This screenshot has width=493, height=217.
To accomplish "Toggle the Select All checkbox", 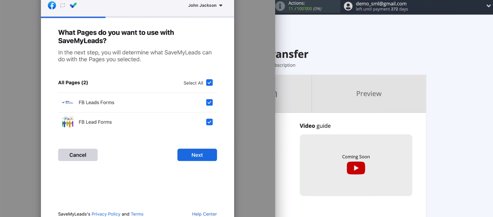I will point(209,83).
